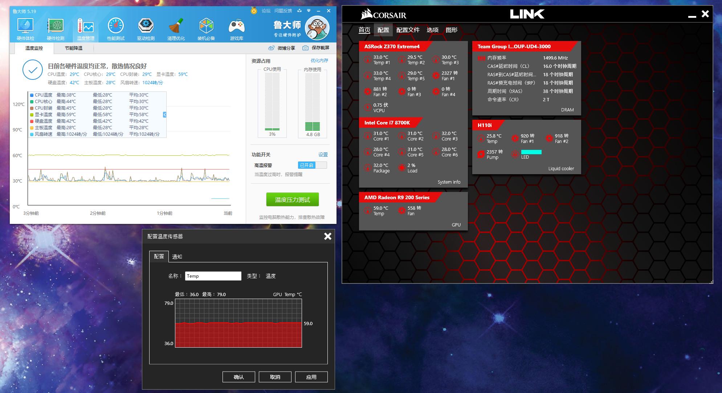Start the 温度压力测试 stress test
The width and height of the screenshot is (722, 393).
point(292,199)
